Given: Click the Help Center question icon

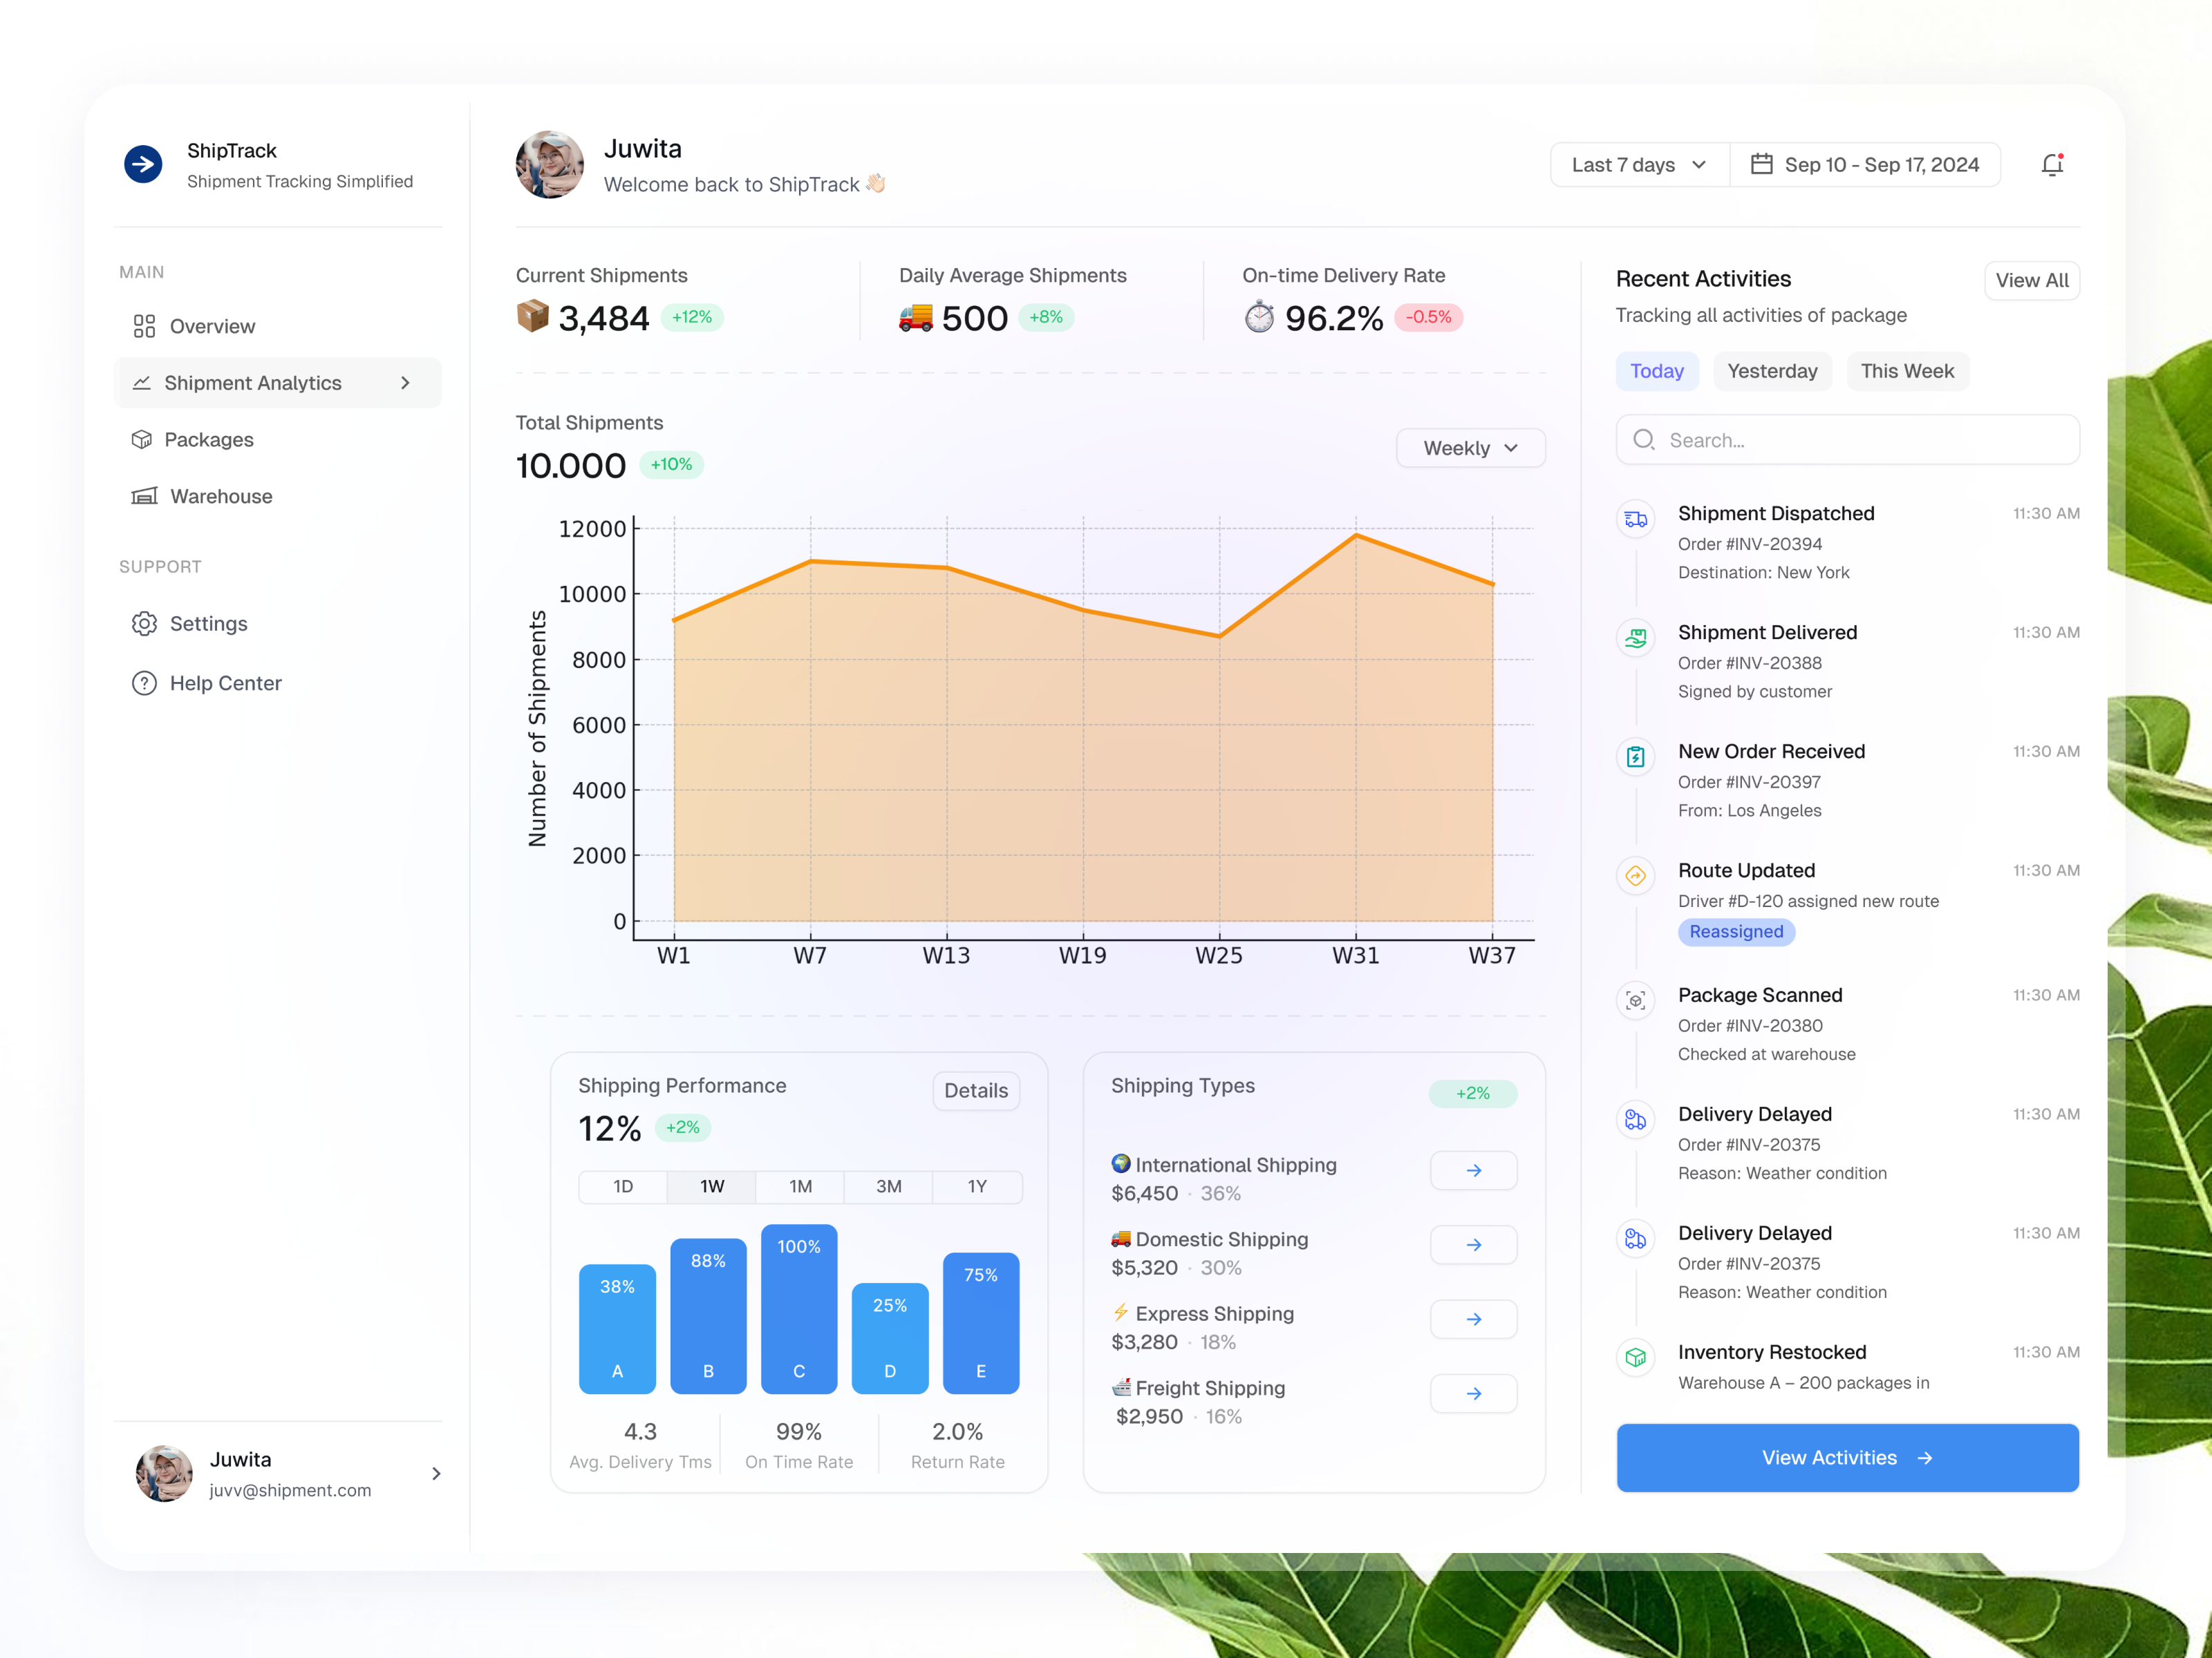Looking at the screenshot, I should 144,683.
